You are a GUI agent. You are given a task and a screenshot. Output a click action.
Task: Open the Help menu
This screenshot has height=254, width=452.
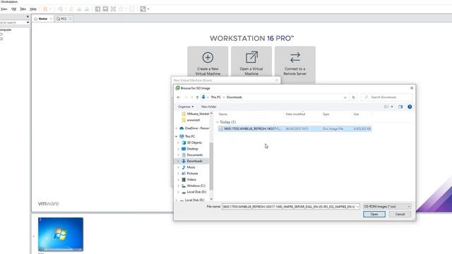click(x=33, y=9)
